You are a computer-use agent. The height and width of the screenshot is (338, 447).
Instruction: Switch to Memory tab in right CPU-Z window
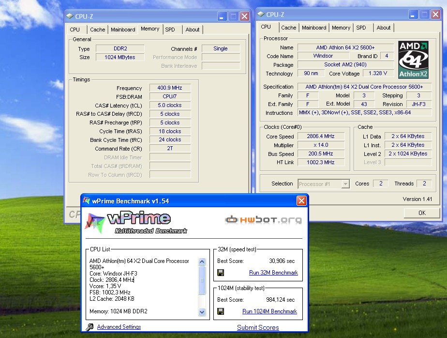tap(341, 28)
